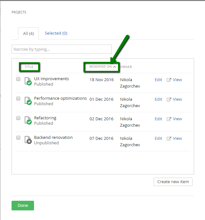Select the Performance optimizations title text
Image resolution: width=205 pixels, height=220 pixels.
pyautogui.click(x=60, y=98)
